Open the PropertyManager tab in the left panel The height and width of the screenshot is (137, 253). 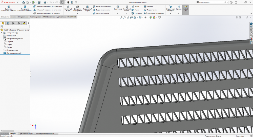coord(8,23)
